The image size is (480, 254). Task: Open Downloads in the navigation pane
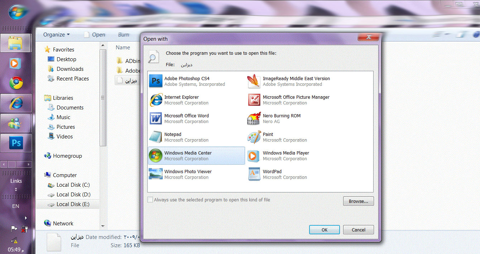pos(65,69)
